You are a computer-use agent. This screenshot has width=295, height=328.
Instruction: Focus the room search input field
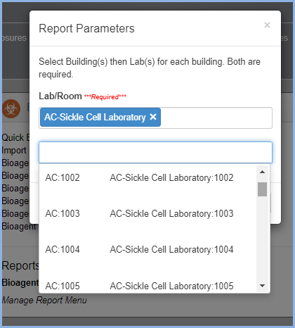click(155, 152)
